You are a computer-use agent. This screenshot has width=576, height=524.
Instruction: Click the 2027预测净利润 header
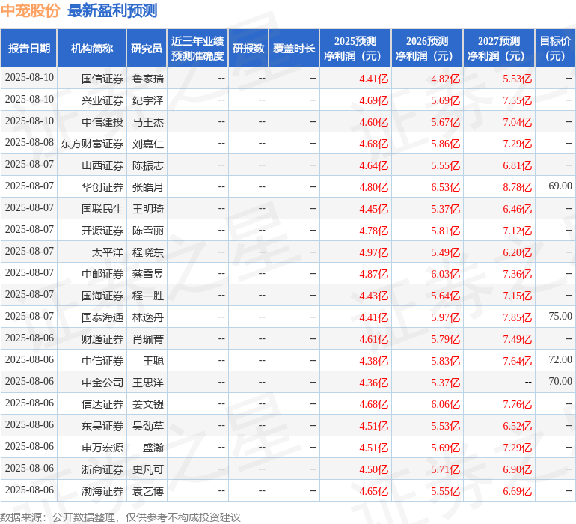(x=499, y=48)
